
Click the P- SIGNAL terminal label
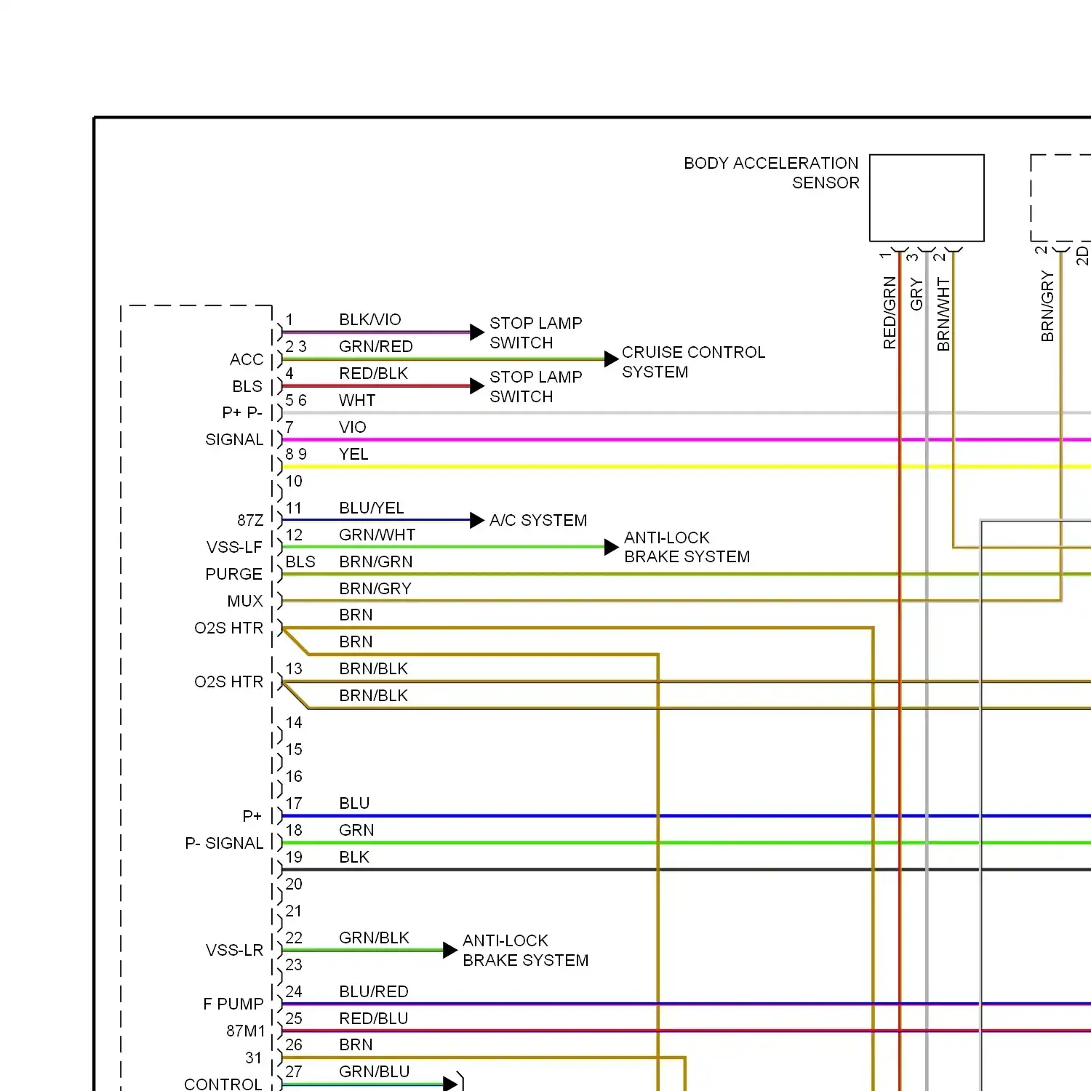tap(224, 843)
